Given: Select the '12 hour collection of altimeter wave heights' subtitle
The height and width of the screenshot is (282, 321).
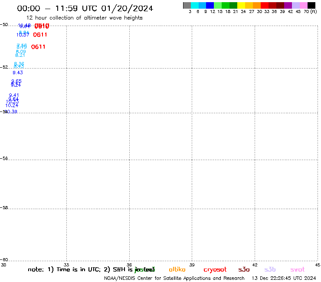Looking at the screenshot, I should (84, 18).
